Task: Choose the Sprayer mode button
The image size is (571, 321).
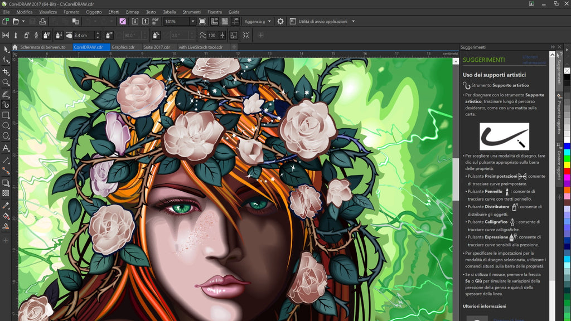Action: [x=26, y=35]
